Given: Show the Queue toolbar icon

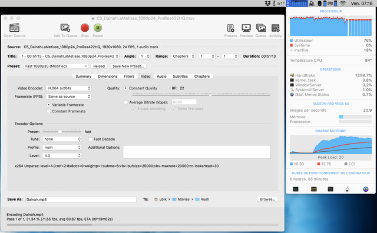Looking at the screenshot, I should 261,28.
